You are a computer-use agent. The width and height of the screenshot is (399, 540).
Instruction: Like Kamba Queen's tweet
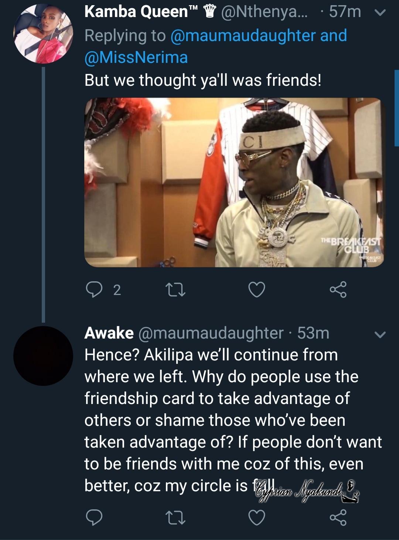click(x=257, y=290)
